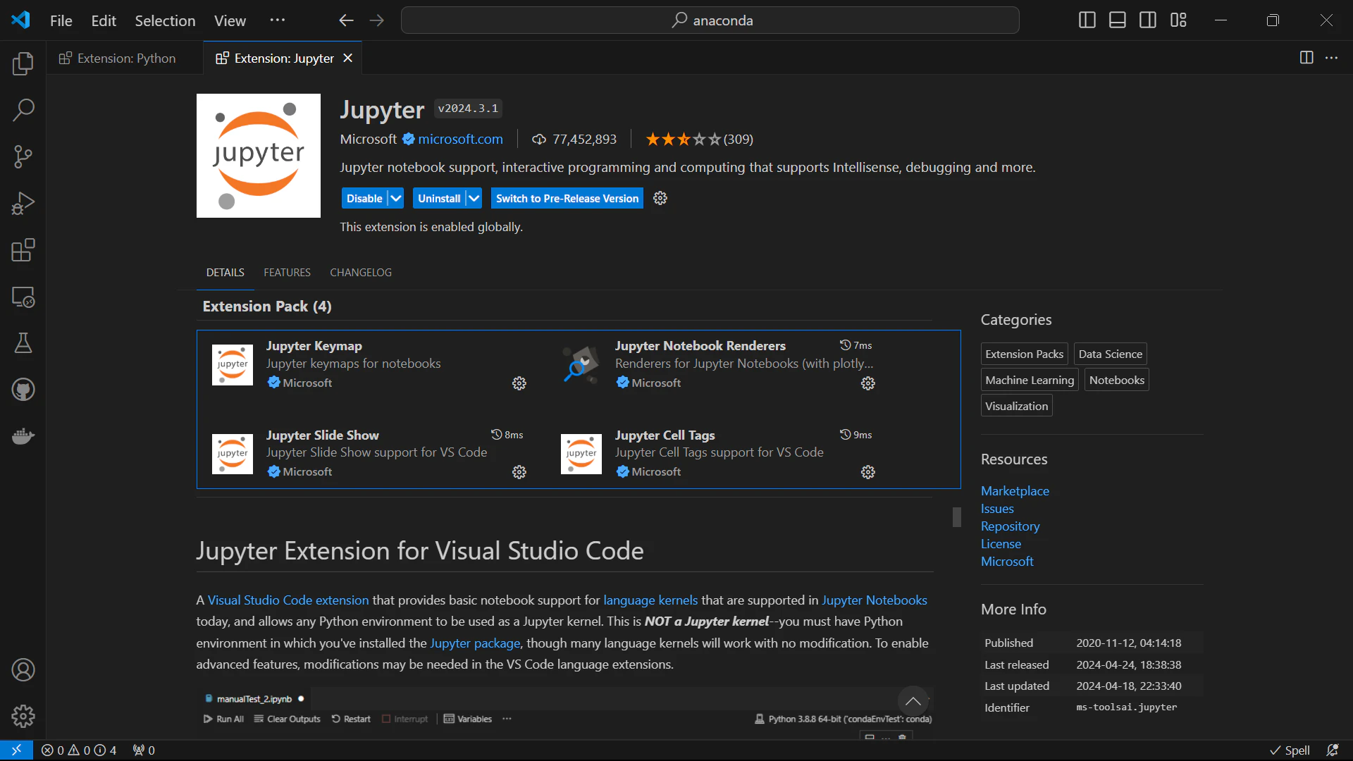
Task: Open the star rating reviews
Action: [x=699, y=140]
